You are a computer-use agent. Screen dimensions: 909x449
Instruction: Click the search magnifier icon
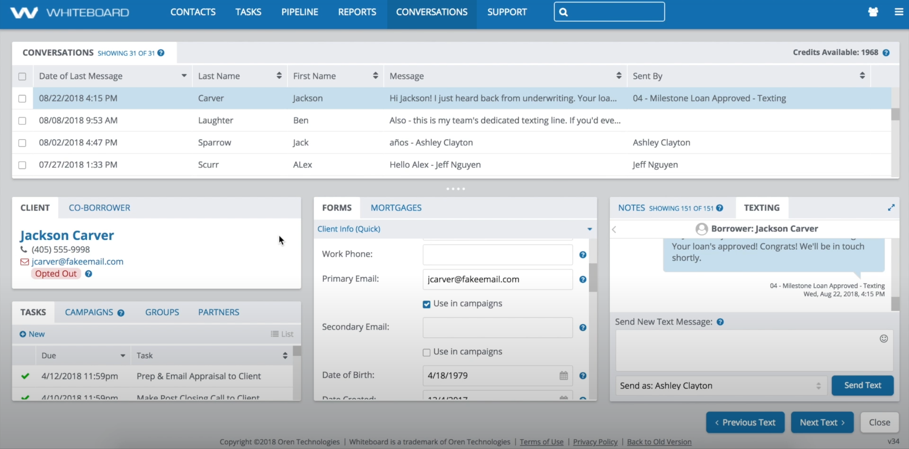(563, 12)
